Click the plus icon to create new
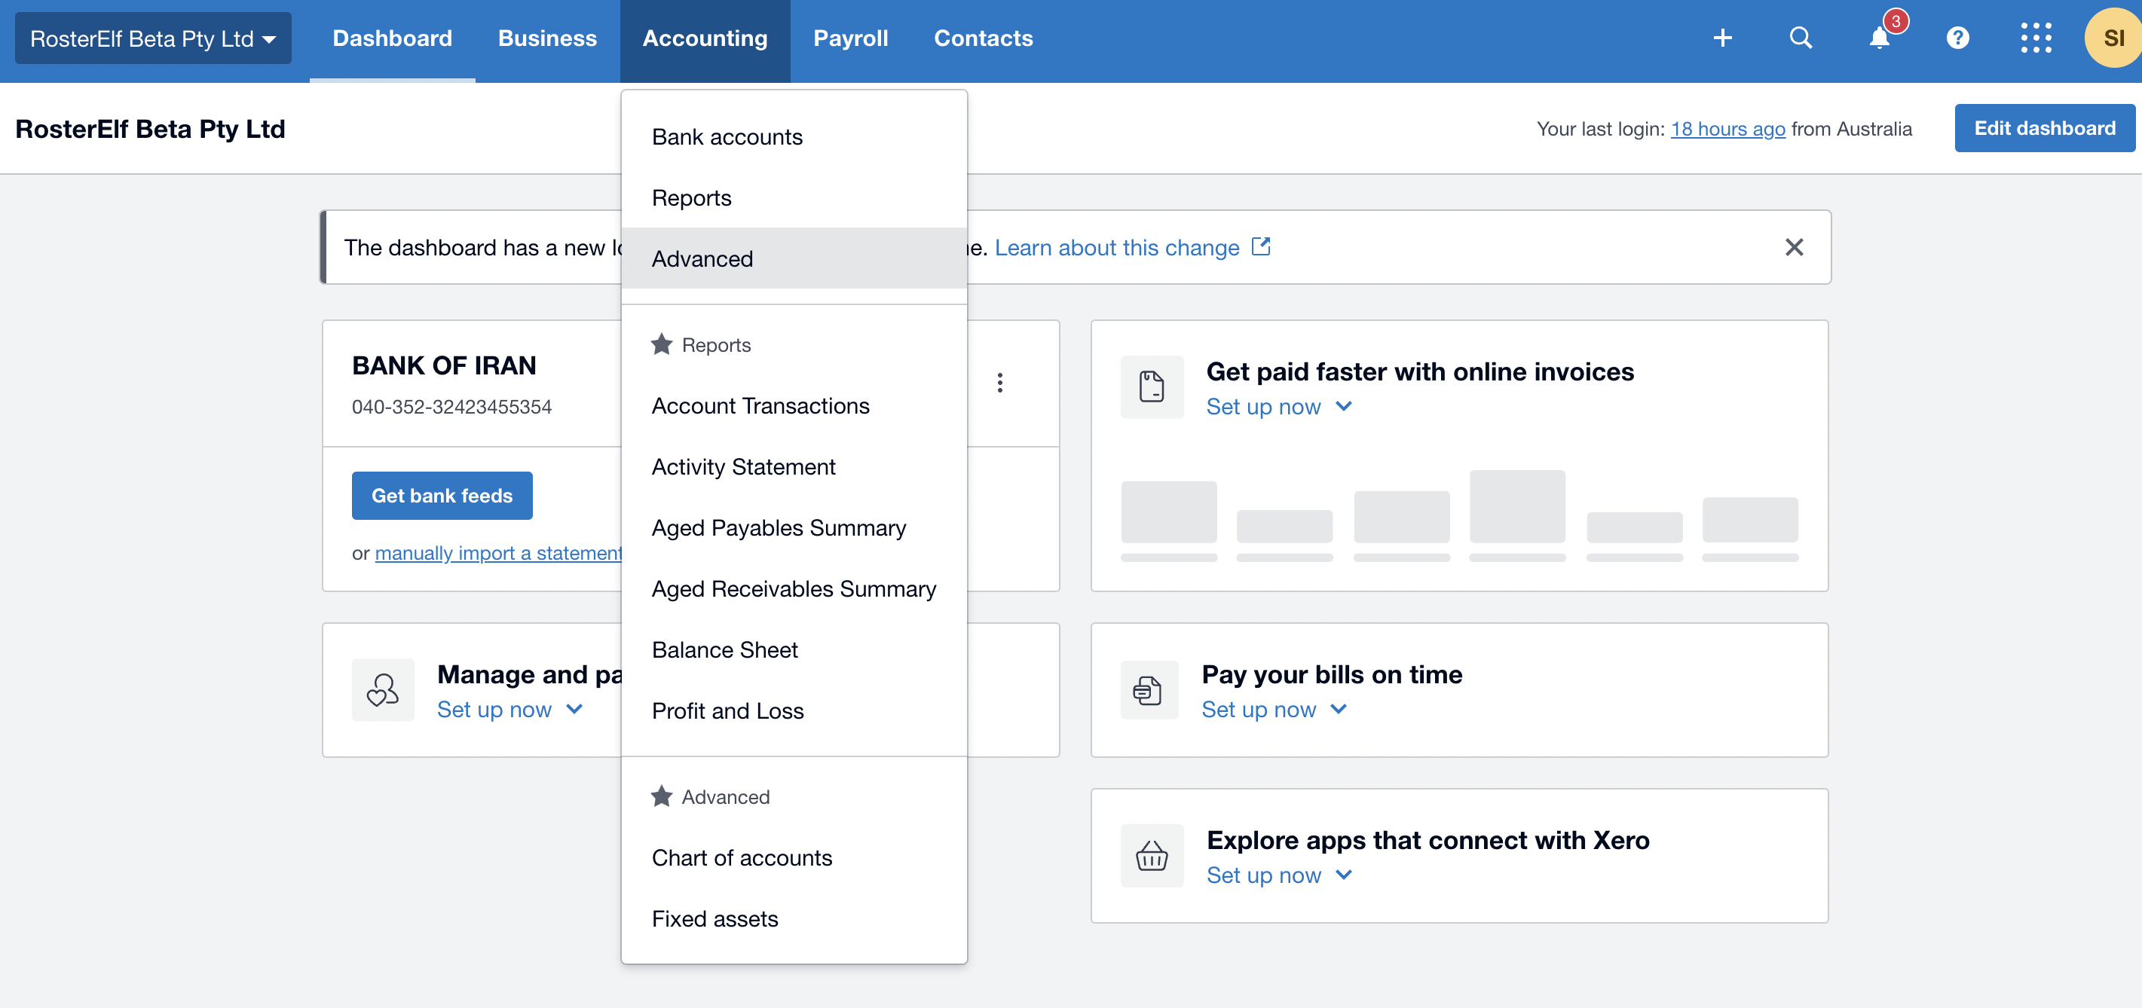The width and height of the screenshot is (2142, 1008). tap(1723, 38)
